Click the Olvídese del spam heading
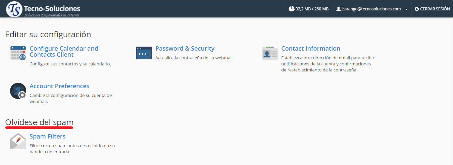The width and height of the screenshot is (453, 165). 39,122
